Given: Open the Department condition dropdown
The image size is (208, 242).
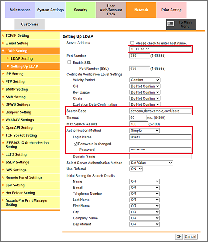Looking at the screenshot, I should point(144,224).
